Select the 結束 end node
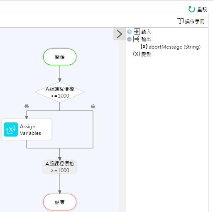This screenshot has width=213, height=212. [x=60, y=202]
